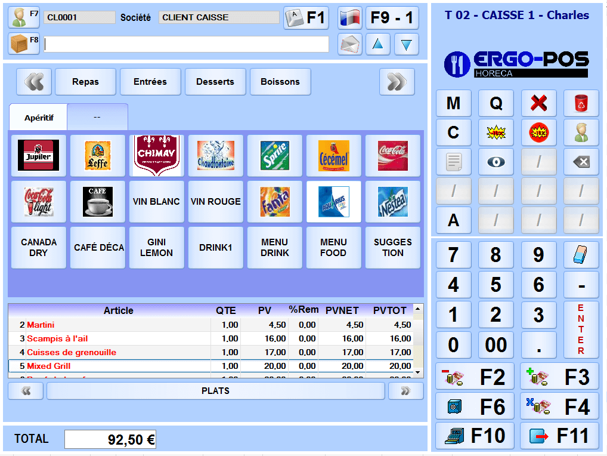The width and height of the screenshot is (607, 456).
Task: Select the Nestea product
Action: coord(392,202)
